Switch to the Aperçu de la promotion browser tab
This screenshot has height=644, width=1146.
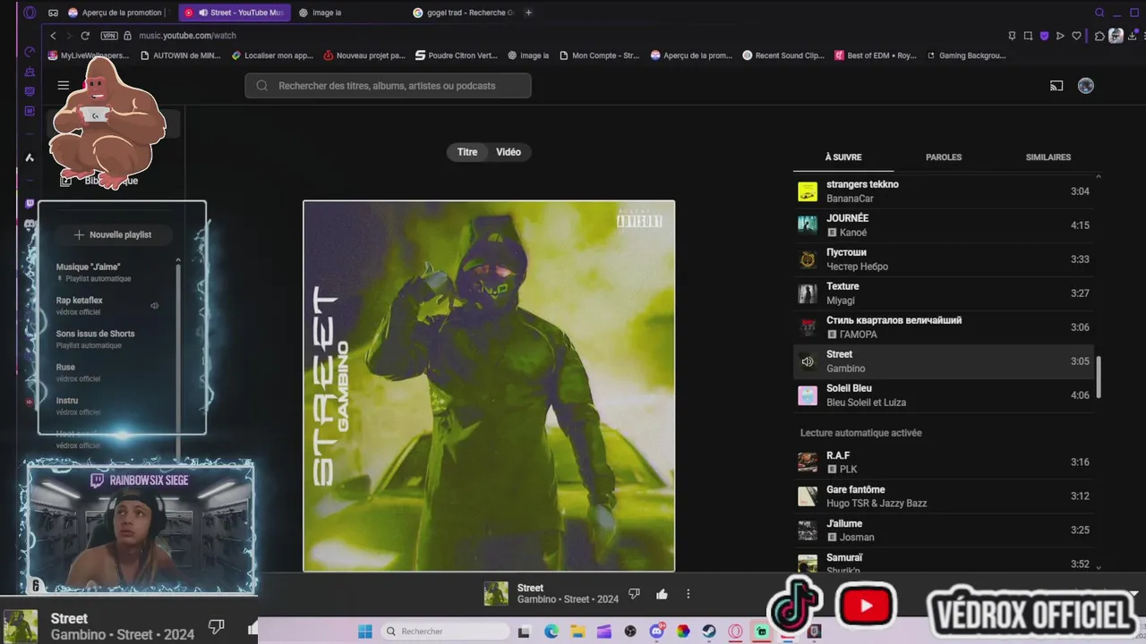coord(116,13)
